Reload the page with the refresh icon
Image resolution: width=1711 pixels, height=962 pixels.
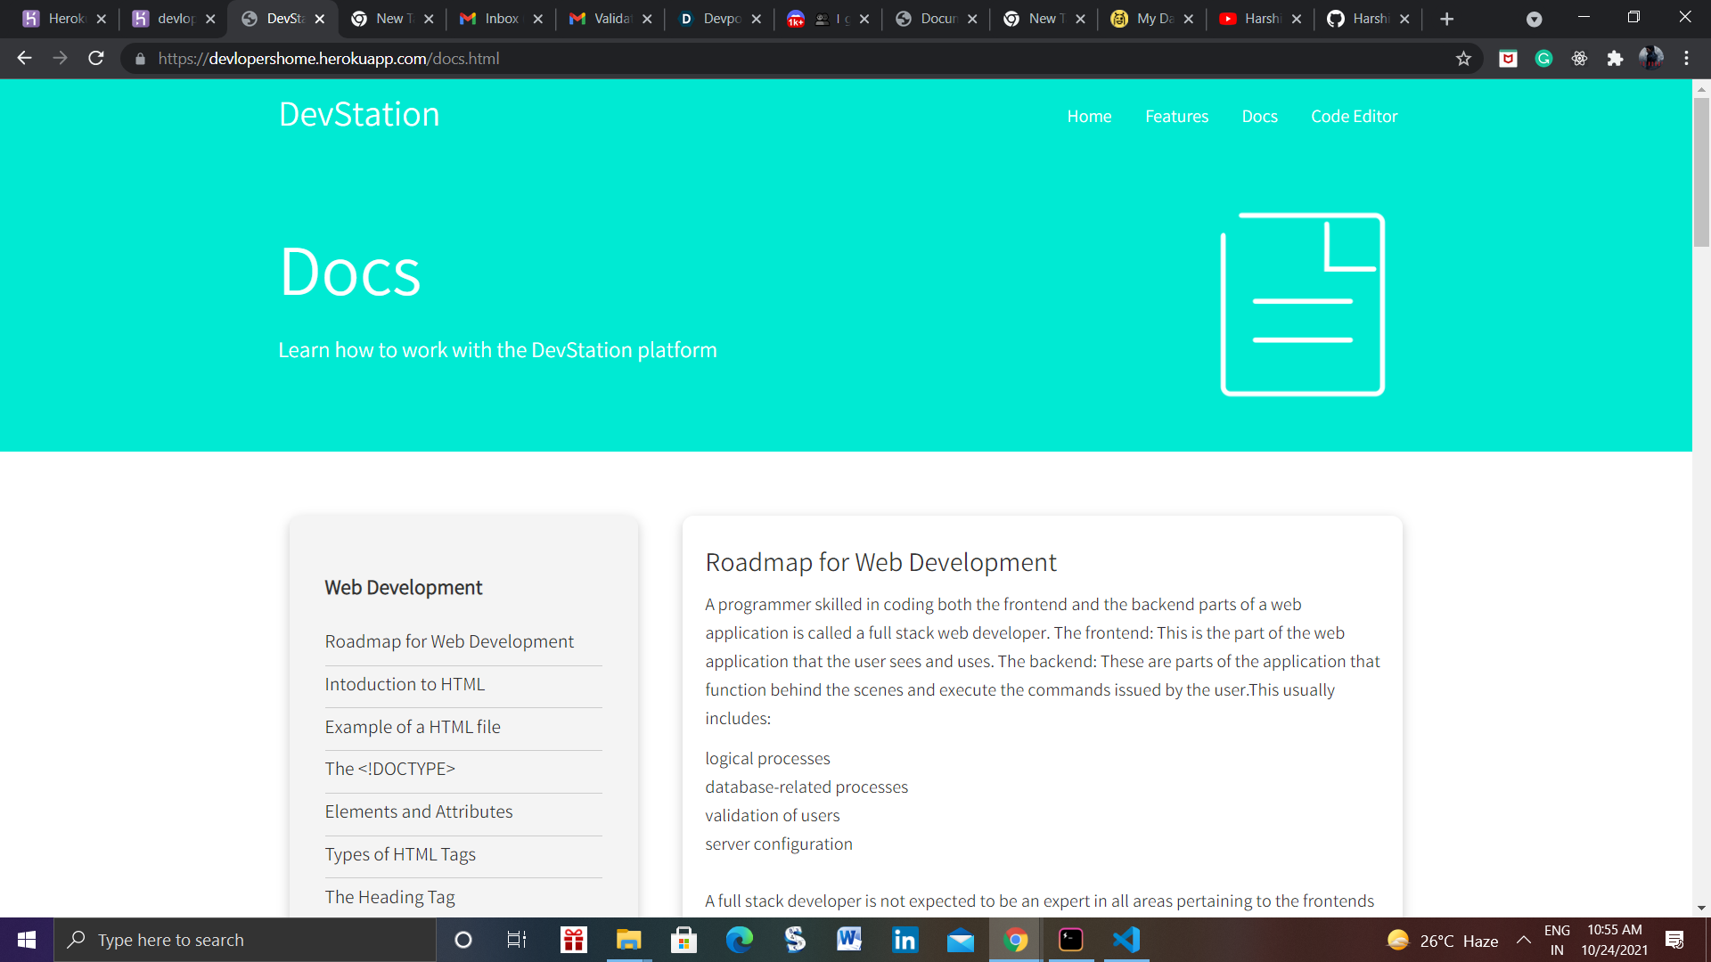96,59
